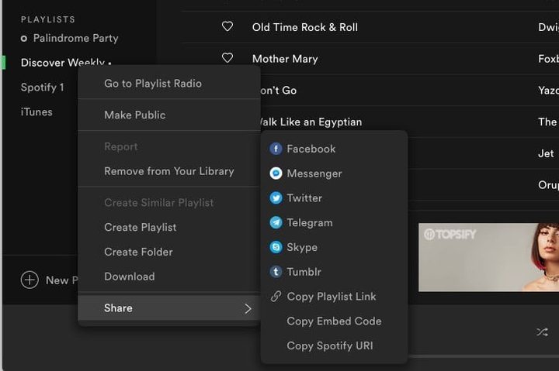Choose Go to Playlist Radio

(153, 84)
